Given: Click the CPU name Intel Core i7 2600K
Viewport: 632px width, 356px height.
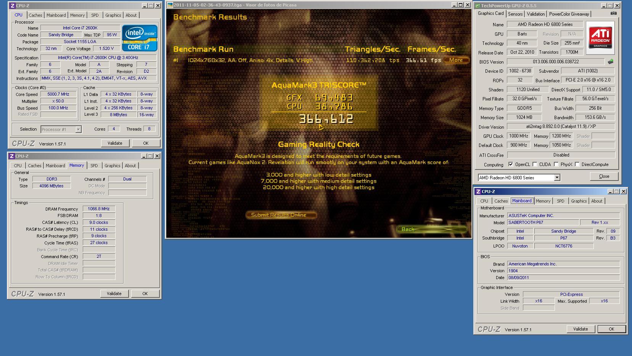Looking at the screenshot, I should 80,28.
